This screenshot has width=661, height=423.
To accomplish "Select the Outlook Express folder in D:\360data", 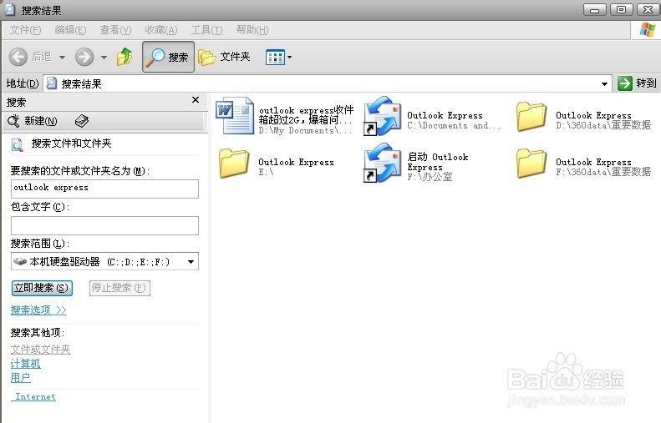I will pyautogui.click(x=531, y=116).
